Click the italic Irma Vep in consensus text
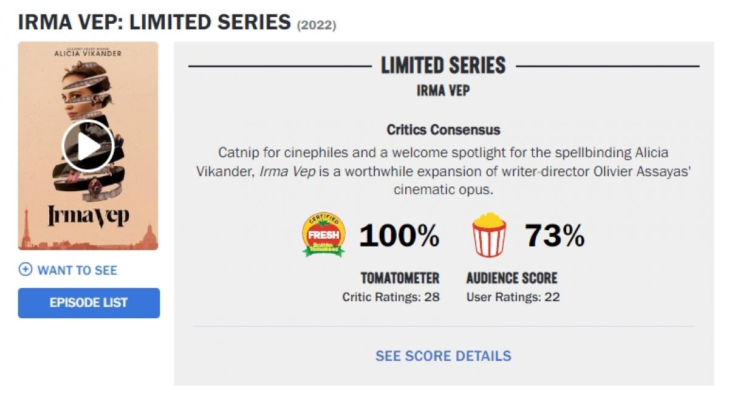This screenshot has width=729, height=413. point(287,171)
